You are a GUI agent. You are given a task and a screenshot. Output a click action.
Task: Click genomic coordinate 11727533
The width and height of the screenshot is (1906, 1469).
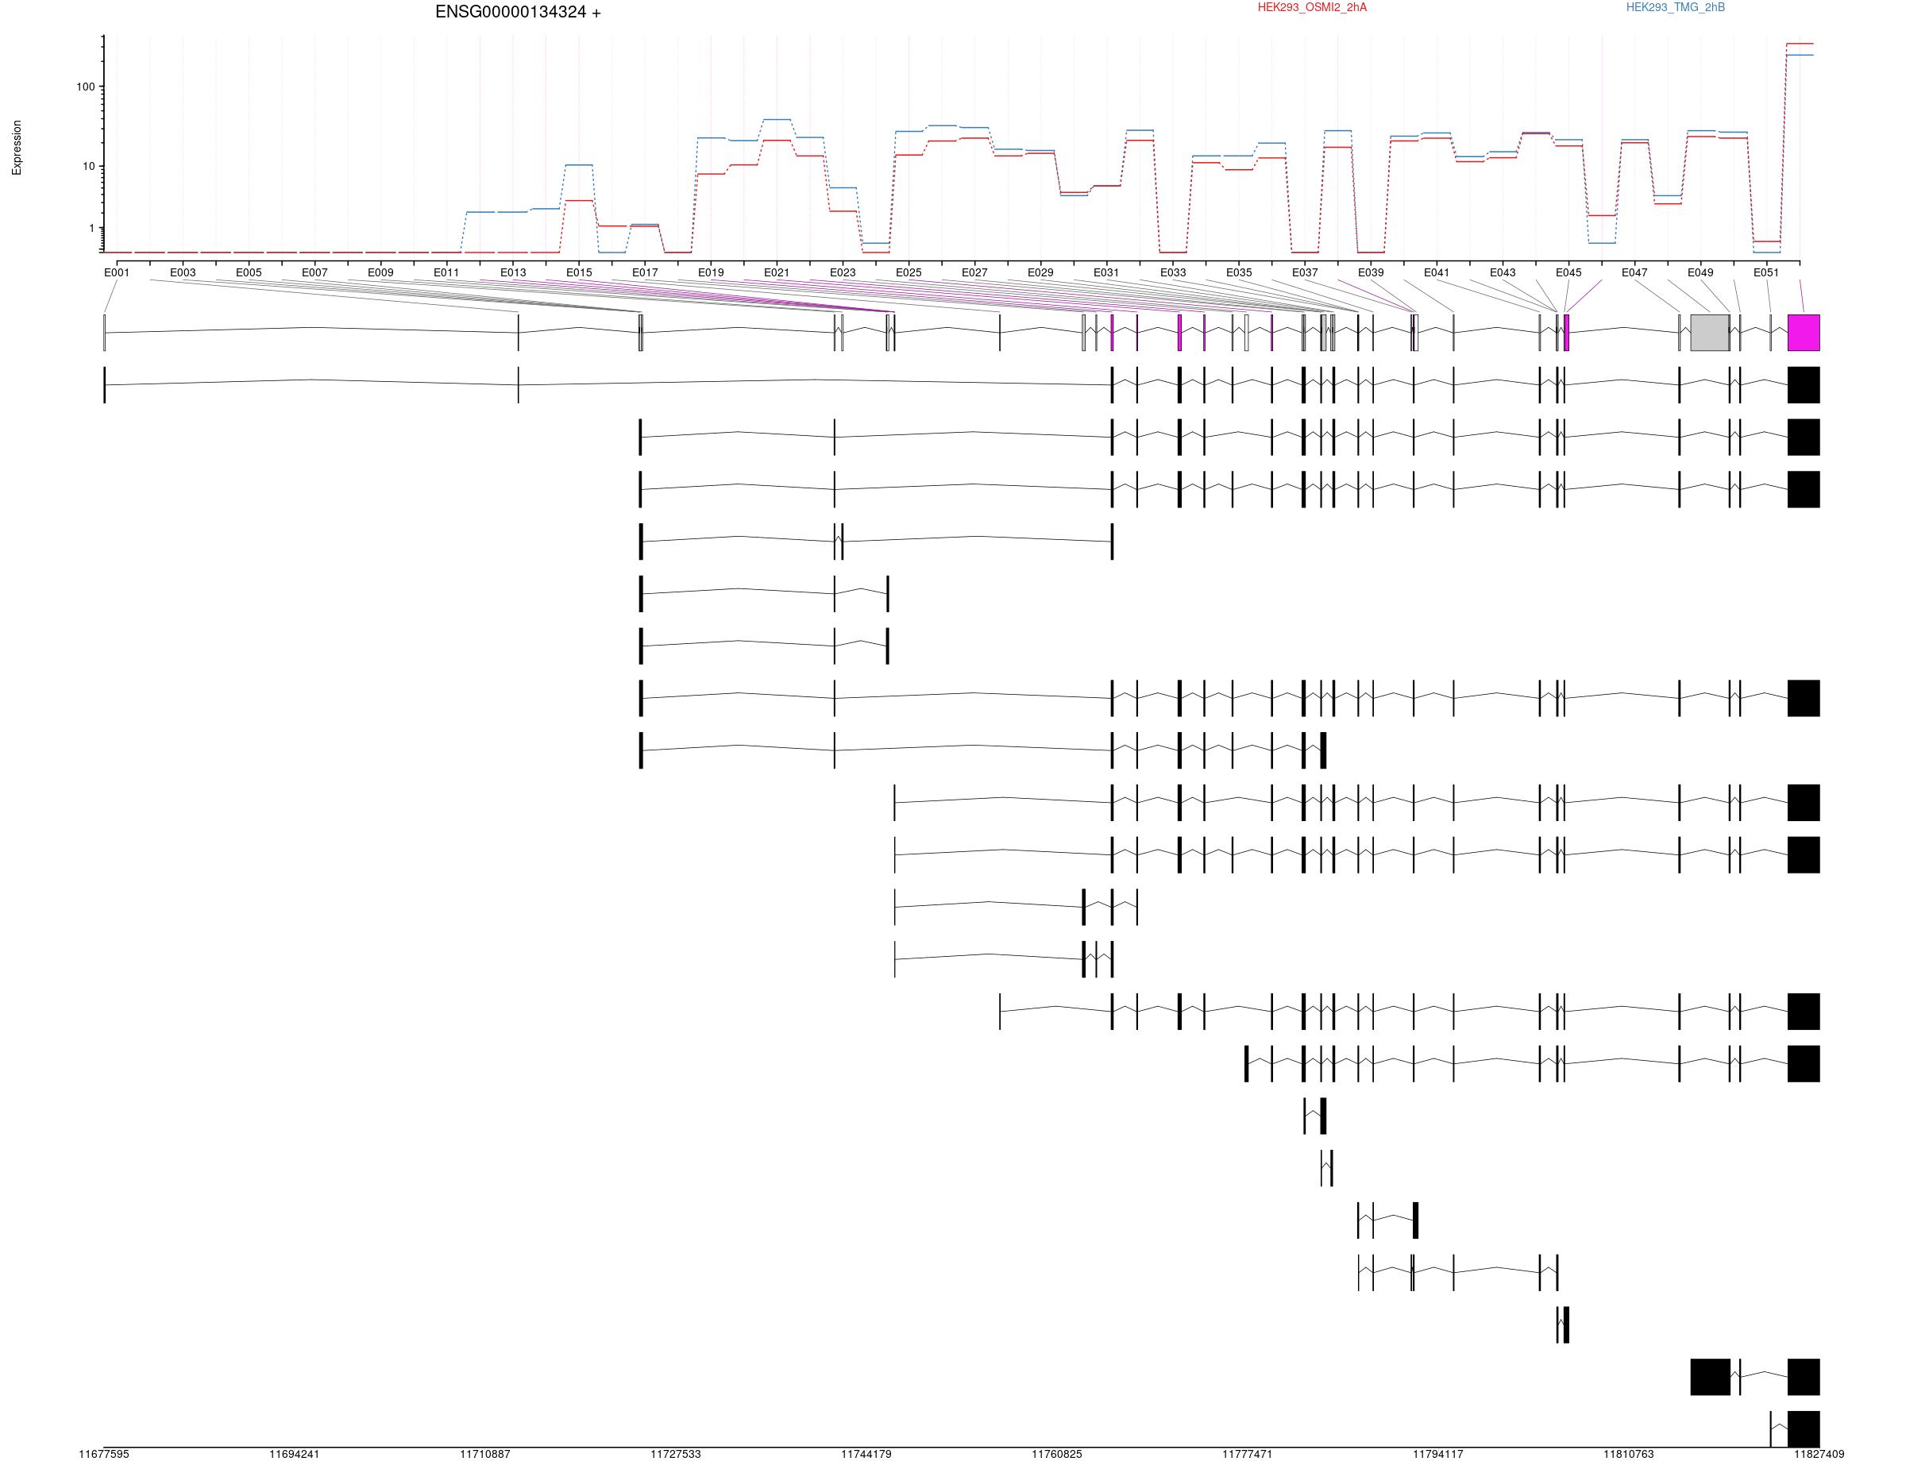point(676,1454)
